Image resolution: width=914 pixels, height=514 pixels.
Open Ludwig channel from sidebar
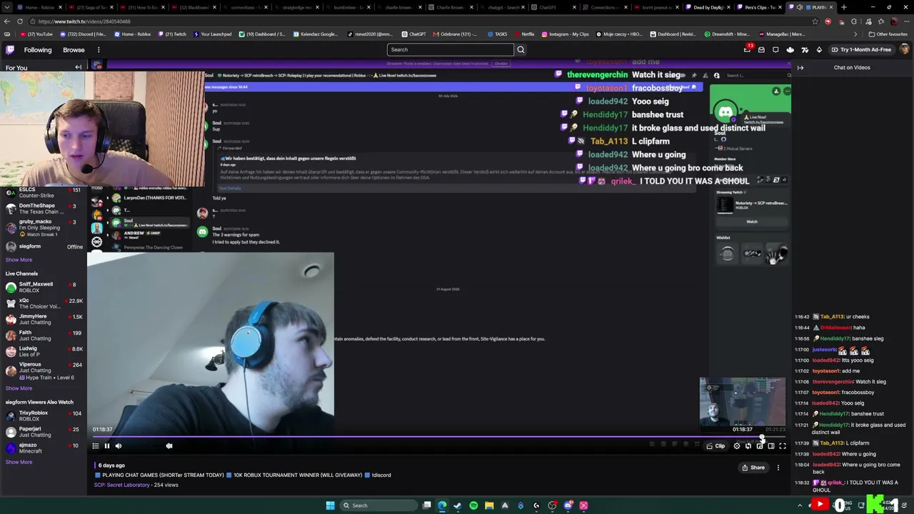44,351
